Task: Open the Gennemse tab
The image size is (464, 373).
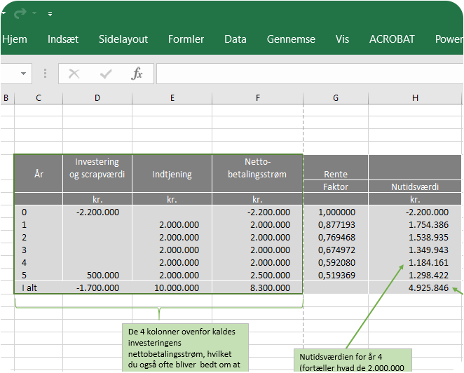Action: [x=291, y=39]
